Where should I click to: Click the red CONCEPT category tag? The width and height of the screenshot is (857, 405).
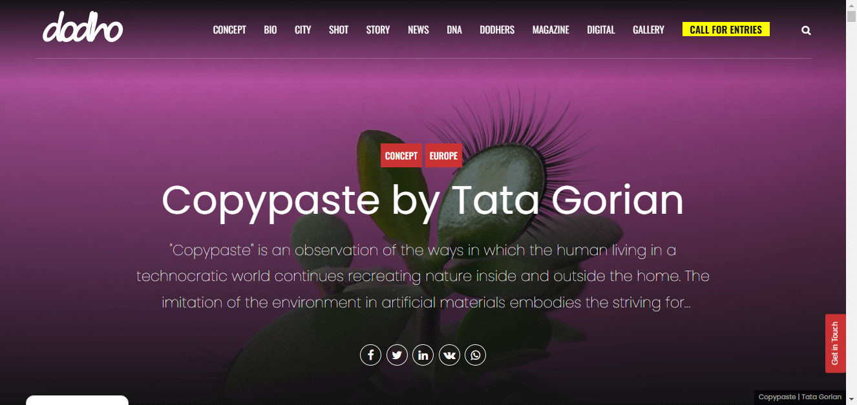click(x=401, y=156)
